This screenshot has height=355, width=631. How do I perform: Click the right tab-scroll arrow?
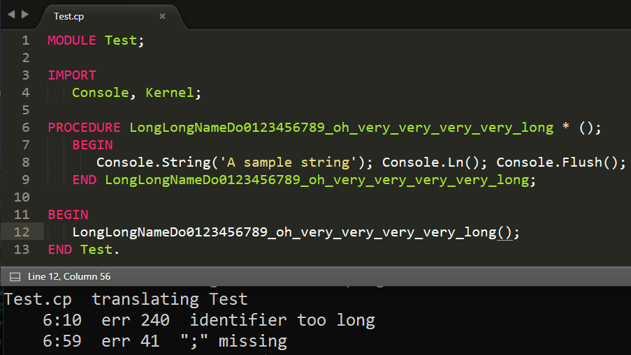click(25, 14)
